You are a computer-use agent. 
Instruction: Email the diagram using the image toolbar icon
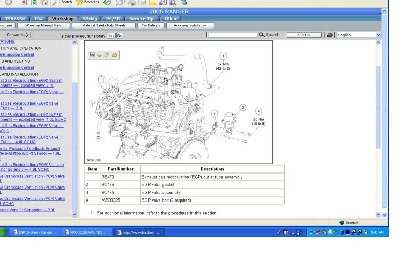pyautogui.click(x=107, y=54)
